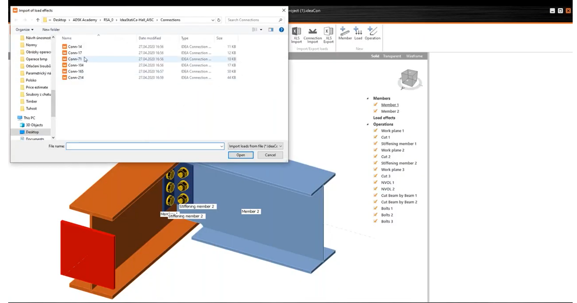The height and width of the screenshot is (303, 577).
Task: Open the file type filter dropdown
Action: [255, 146]
